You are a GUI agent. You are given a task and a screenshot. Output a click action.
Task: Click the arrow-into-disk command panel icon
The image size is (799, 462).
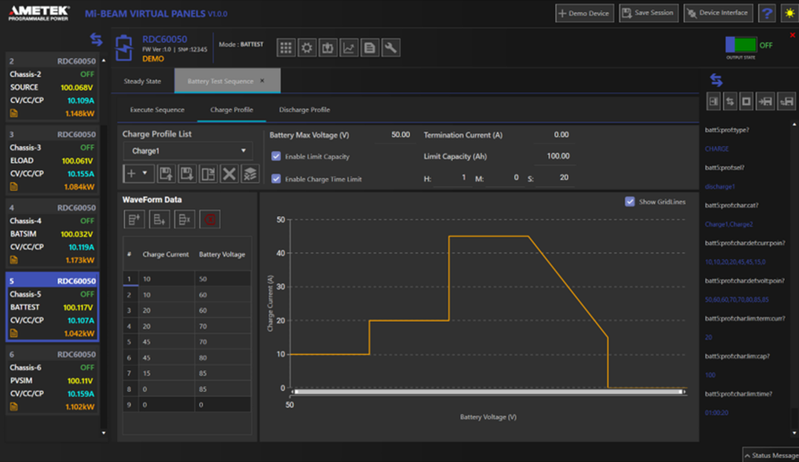click(x=766, y=101)
